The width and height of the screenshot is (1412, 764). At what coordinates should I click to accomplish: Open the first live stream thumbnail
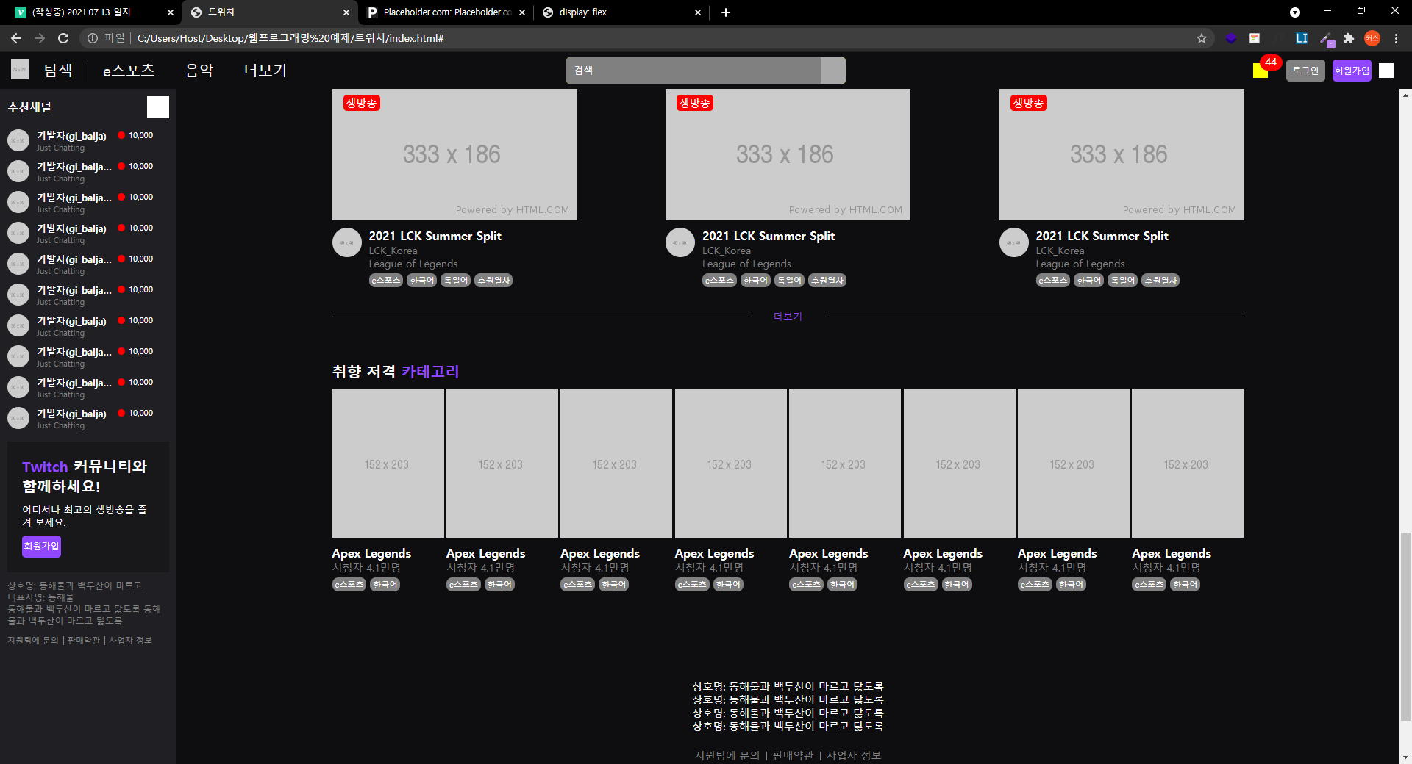coord(454,155)
